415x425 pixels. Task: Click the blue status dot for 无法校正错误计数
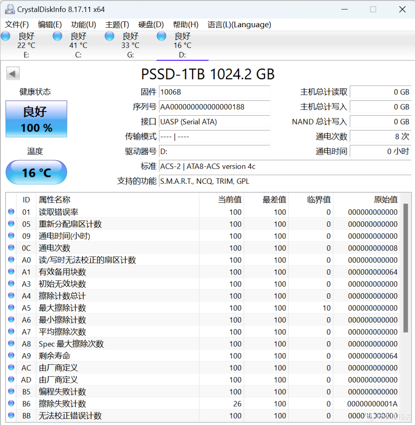pyautogui.click(x=11, y=415)
